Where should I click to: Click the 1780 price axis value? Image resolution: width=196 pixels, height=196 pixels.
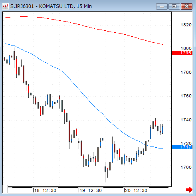pos(186,72)
